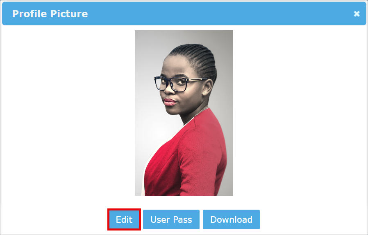Dismiss the dialog with the white X
368x235 pixels.
pos(357,14)
